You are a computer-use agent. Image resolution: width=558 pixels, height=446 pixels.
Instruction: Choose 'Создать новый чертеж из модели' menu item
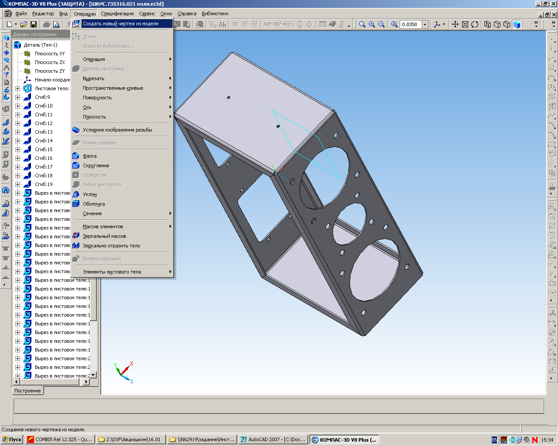pos(121,24)
